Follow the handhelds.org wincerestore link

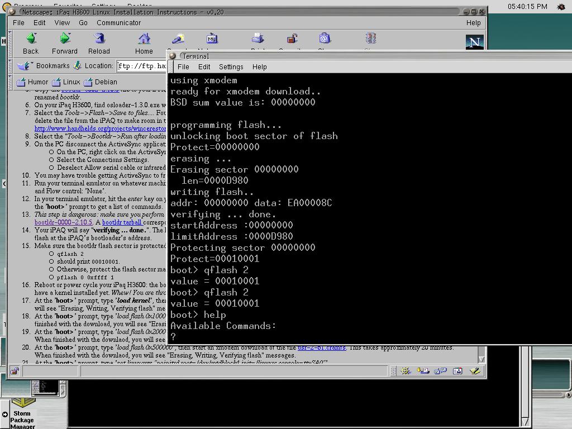tap(101, 128)
